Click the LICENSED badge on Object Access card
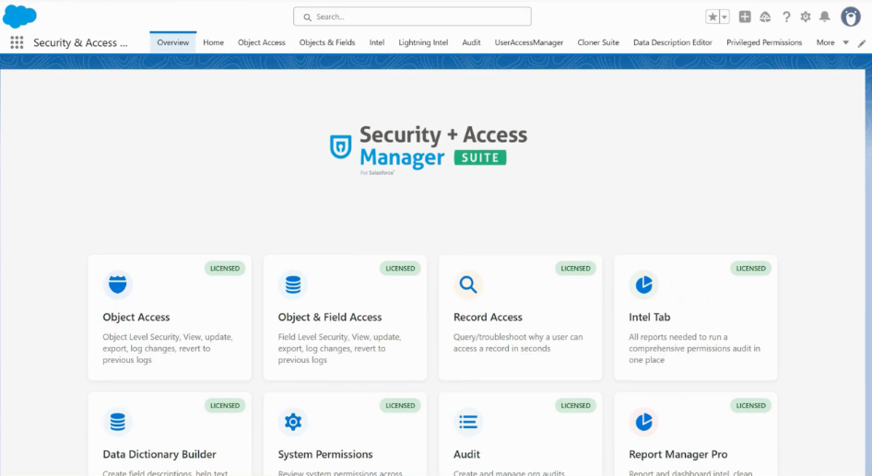The image size is (872, 476). (x=225, y=268)
